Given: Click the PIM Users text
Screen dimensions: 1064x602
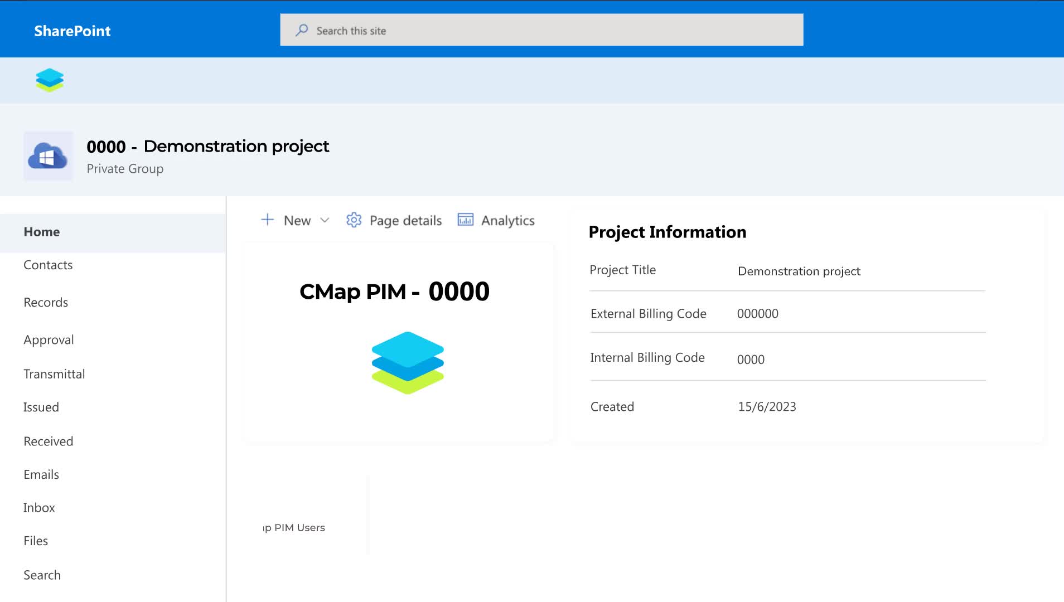Looking at the screenshot, I should (x=299, y=527).
